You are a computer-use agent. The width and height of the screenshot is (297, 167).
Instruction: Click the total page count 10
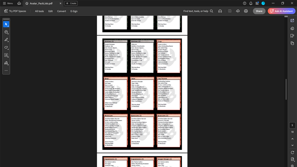(x=292, y=132)
